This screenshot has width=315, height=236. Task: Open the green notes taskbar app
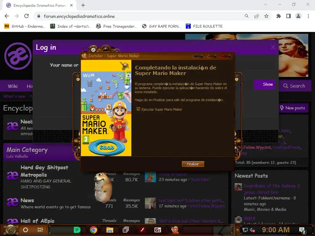77,230
